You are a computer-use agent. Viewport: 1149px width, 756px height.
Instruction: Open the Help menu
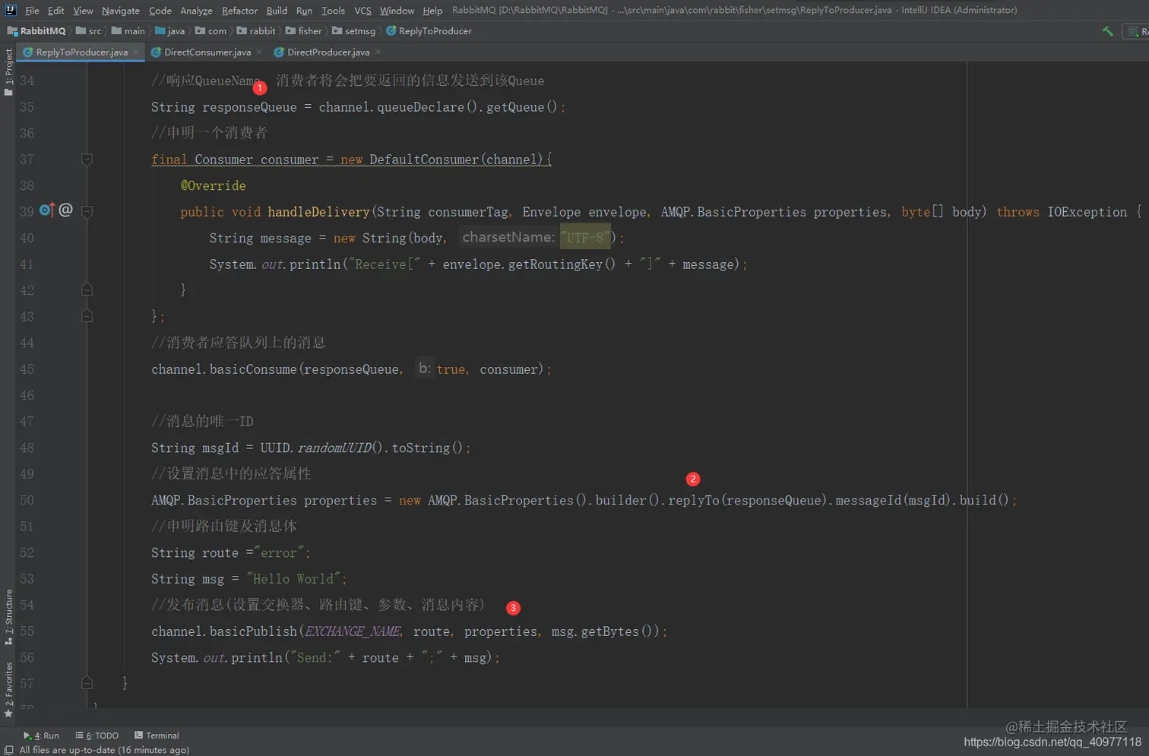click(432, 11)
